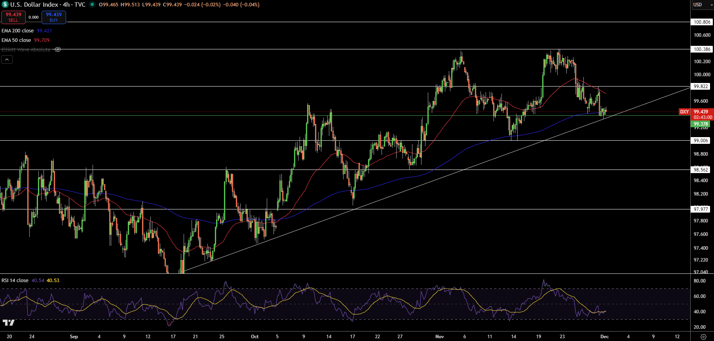Click the RSI 80.00 scale label
The height and width of the screenshot is (341, 714).
700,281
